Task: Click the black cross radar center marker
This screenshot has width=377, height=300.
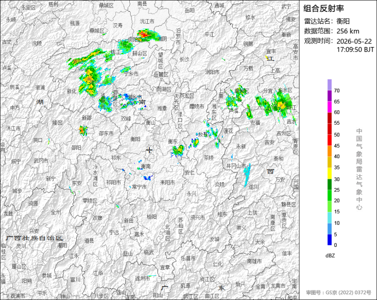Action: click(149, 150)
